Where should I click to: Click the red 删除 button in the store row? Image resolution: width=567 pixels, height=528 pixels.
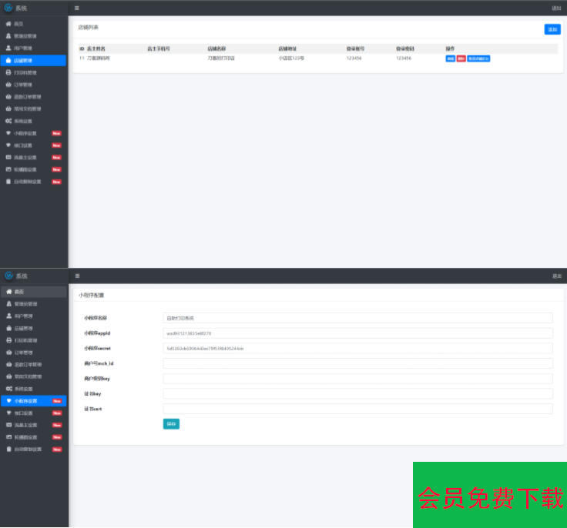click(461, 58)
